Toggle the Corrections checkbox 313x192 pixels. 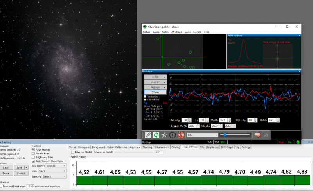point(145,100)
